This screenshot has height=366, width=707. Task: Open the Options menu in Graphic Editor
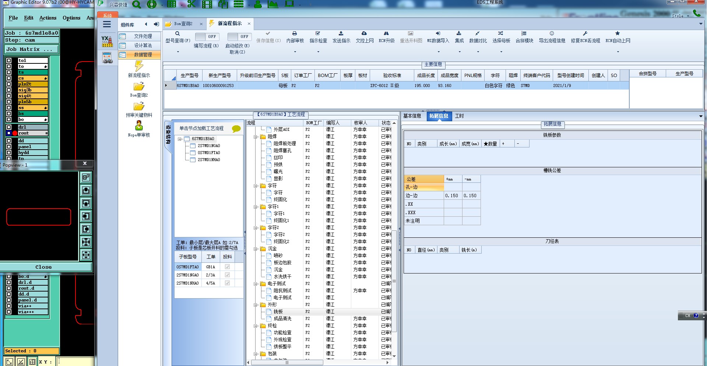pos(71,18)
